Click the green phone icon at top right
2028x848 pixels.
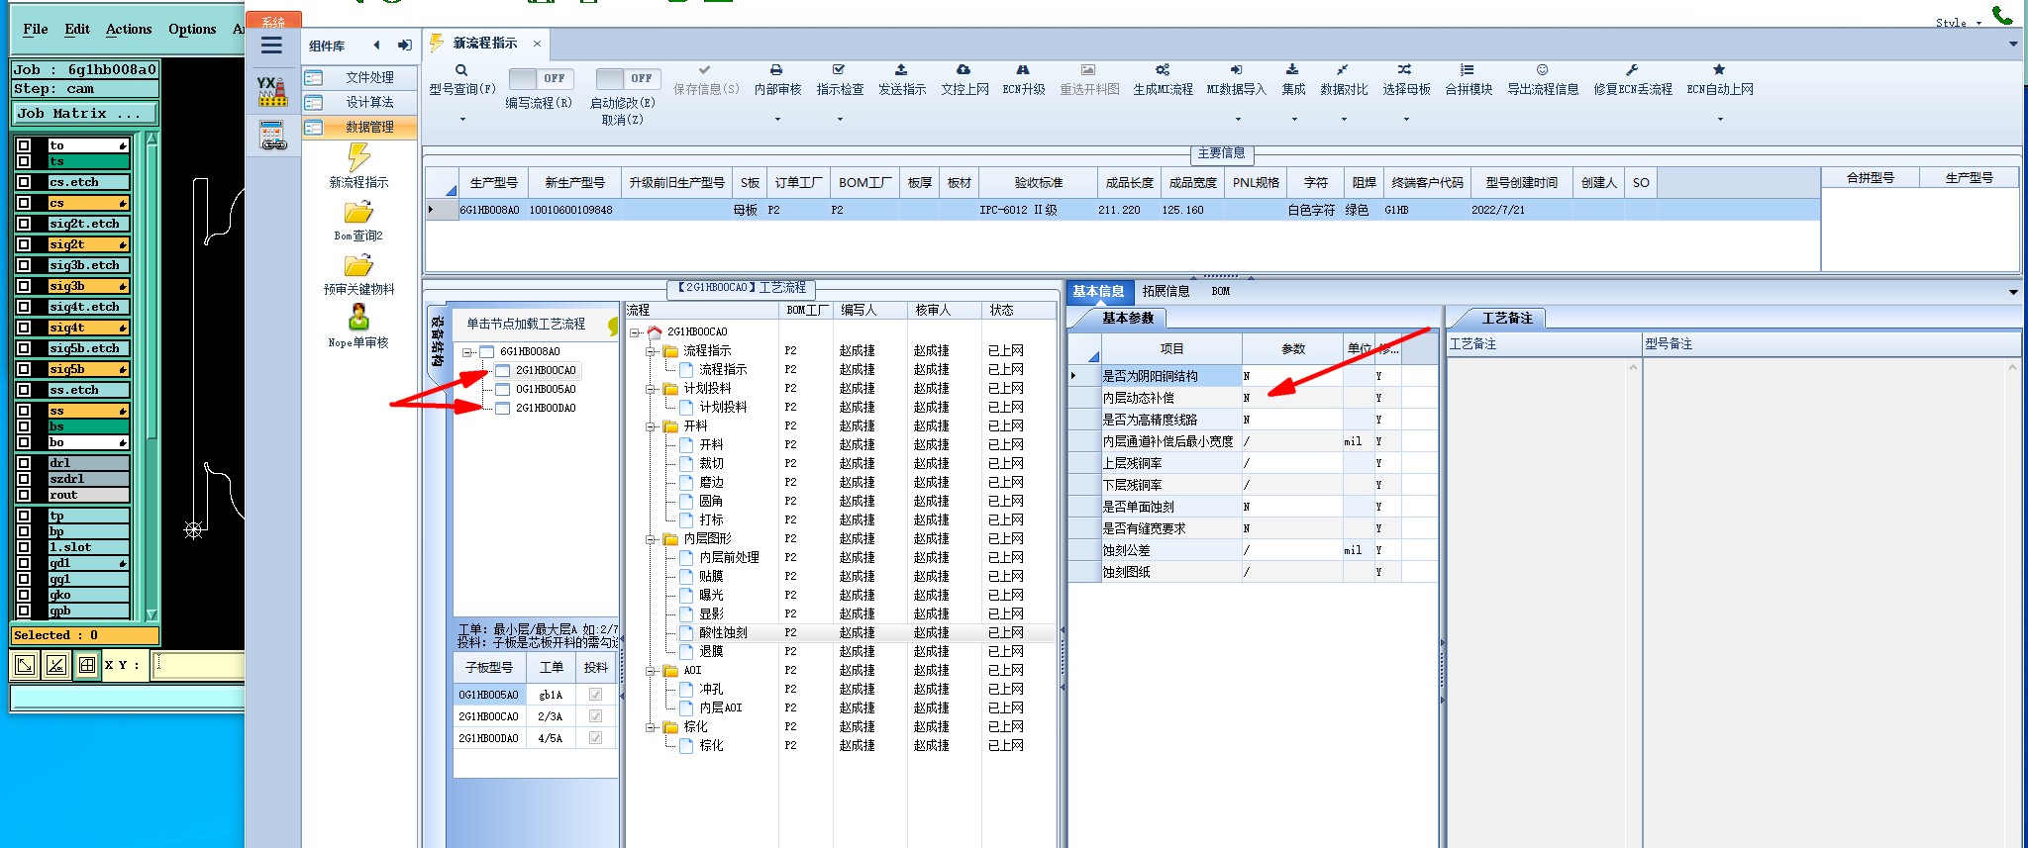(2003, 14)
